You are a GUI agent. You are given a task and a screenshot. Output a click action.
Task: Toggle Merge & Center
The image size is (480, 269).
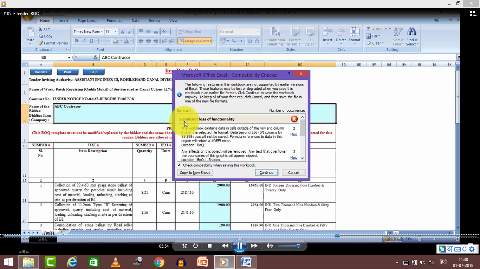(x=195, y=41)
